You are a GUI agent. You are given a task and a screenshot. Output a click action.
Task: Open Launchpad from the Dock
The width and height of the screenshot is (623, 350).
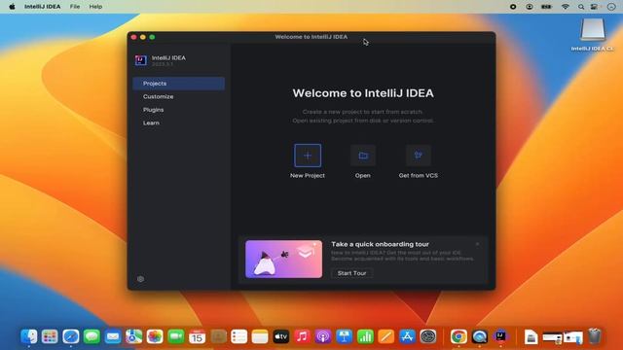50,336
